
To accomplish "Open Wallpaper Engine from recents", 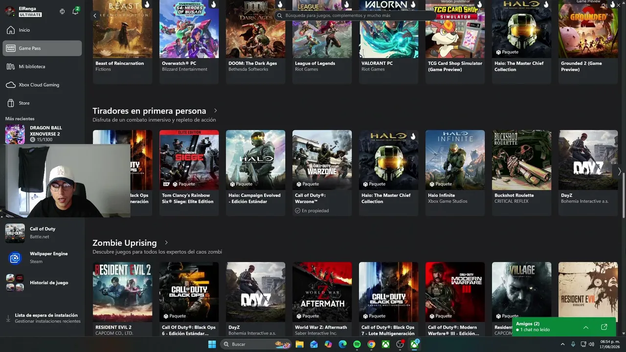I will (42, 257).
